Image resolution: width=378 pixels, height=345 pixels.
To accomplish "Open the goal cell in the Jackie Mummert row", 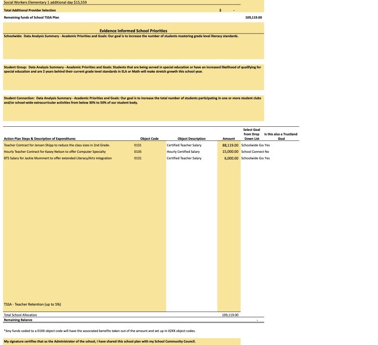I will click(x=252, y=158).
